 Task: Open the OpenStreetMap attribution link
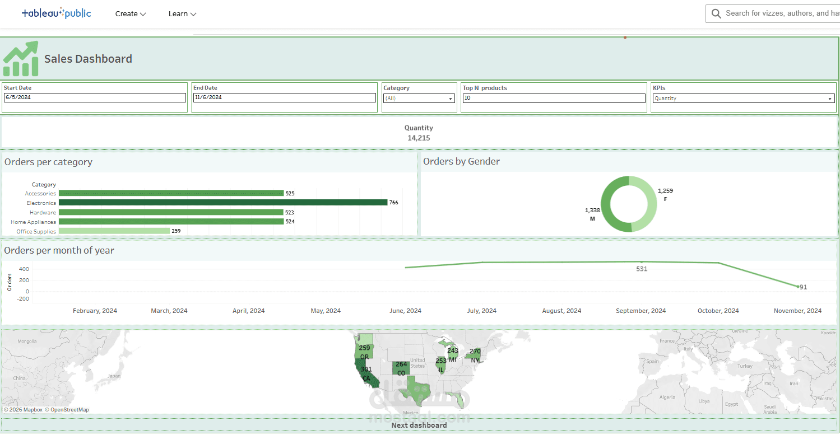tap(68, 409)
